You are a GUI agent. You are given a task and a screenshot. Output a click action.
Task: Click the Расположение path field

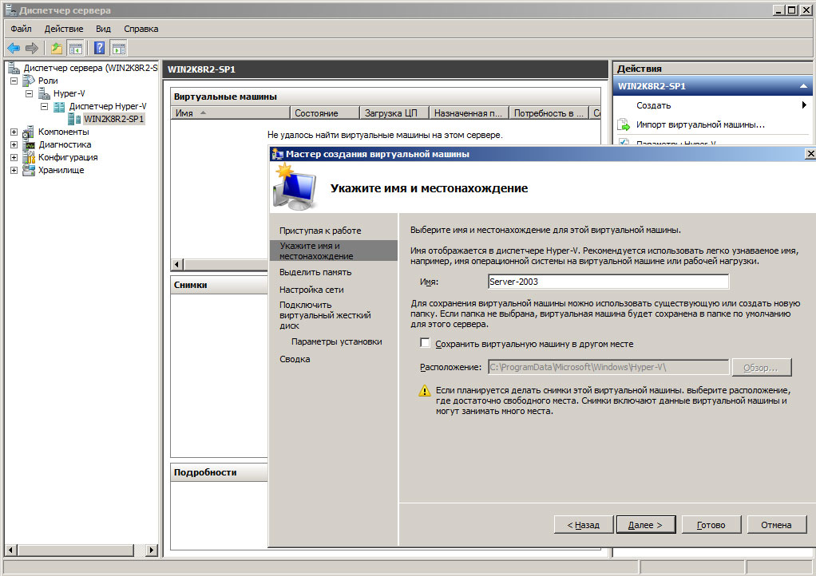[x=608, y=367]
